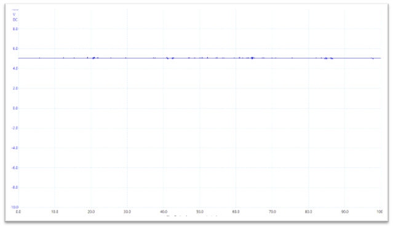This screenshot has width=393, height=228.
Task: Click the 2.0 voltage axis label
Action: 15,88
